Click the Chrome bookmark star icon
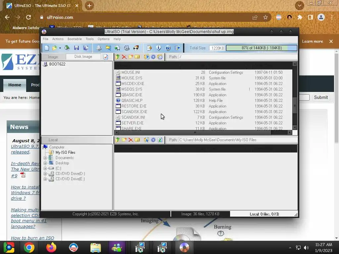The width and height of the screenshot is (339, 254). coord(266,17)
